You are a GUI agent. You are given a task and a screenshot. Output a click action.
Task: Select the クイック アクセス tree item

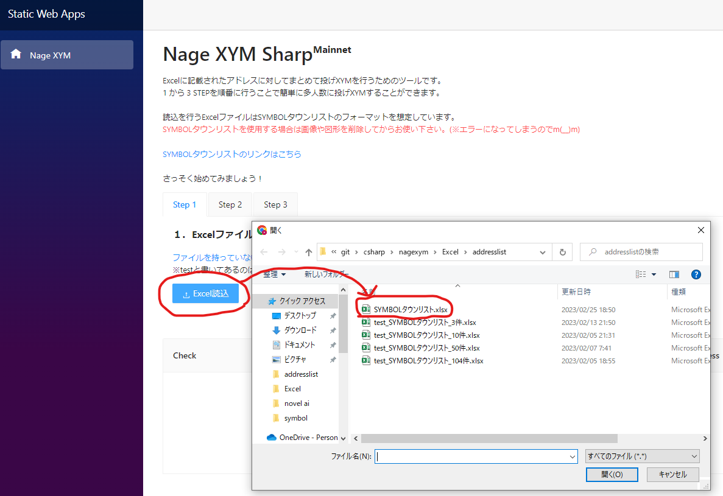[302, 301]
